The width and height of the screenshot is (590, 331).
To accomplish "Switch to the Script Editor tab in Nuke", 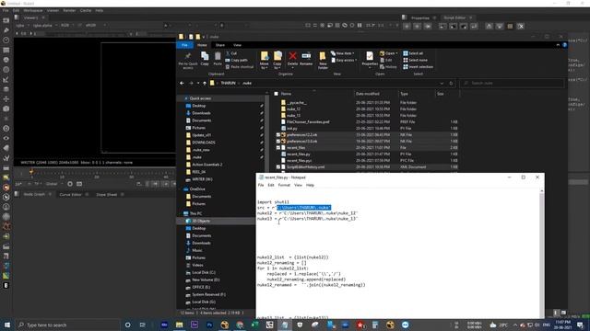I will click(454, 17).
